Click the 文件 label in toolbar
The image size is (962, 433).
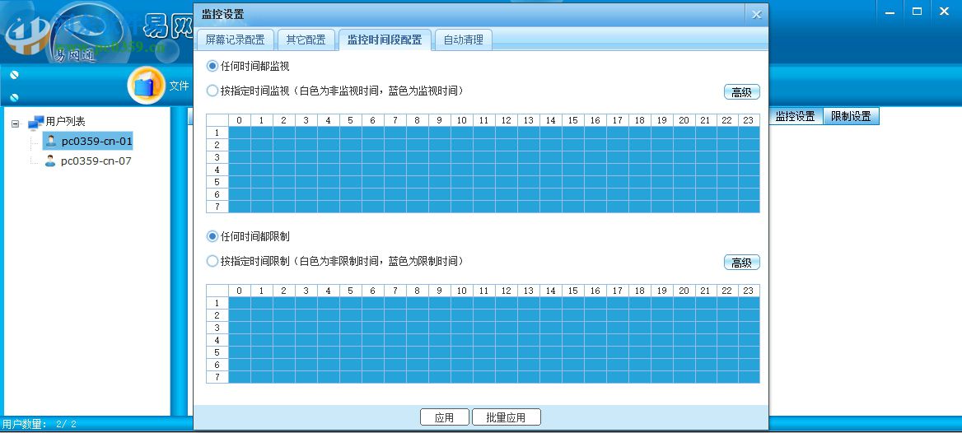(180, 86)
